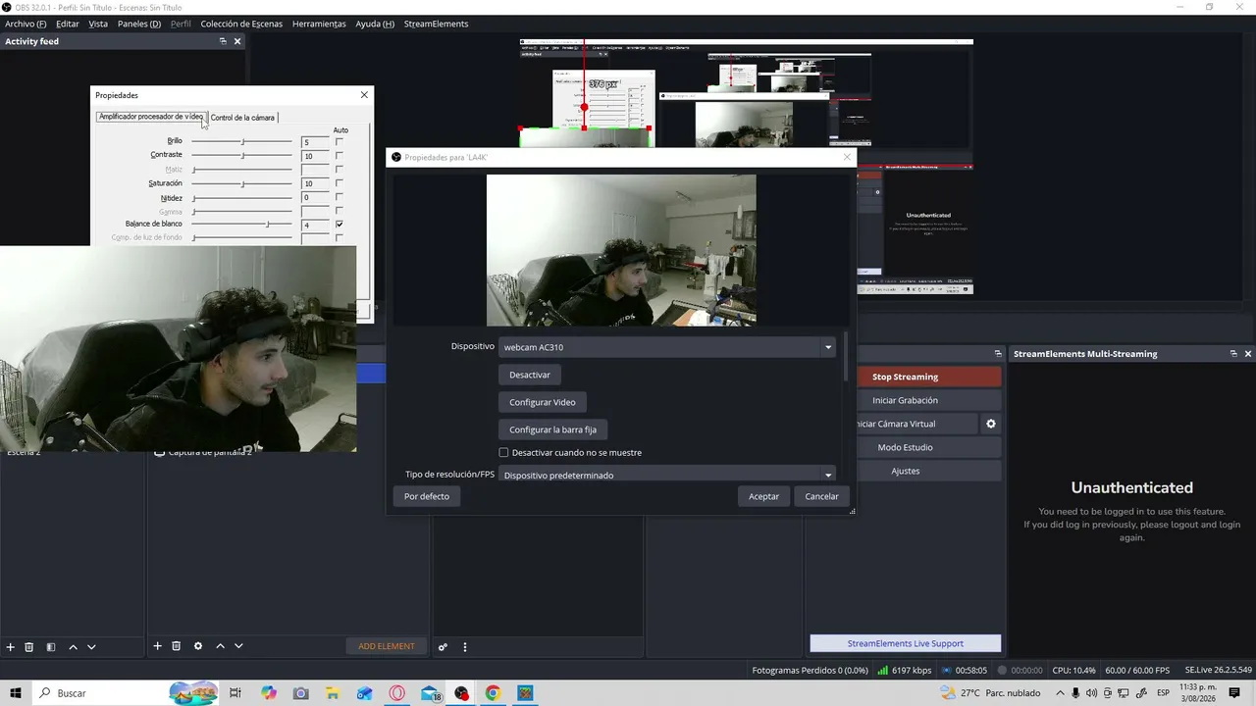The height and width of the screenshot is (706, 1256).
Task: Enable Auto for Saturación
Action: click(340, 183)
